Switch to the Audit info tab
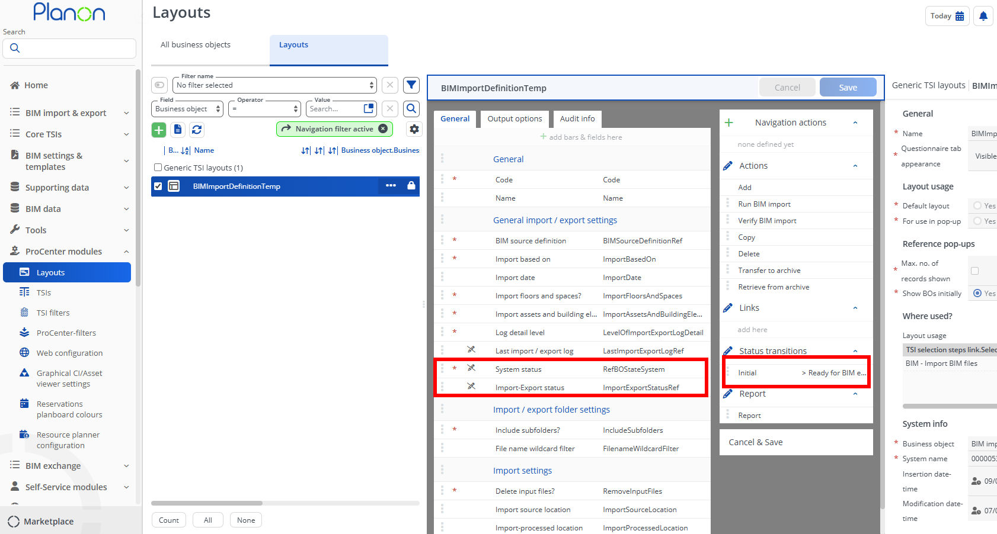The width and height of the screenshot is (997, 534). click(x=577, y=119)
